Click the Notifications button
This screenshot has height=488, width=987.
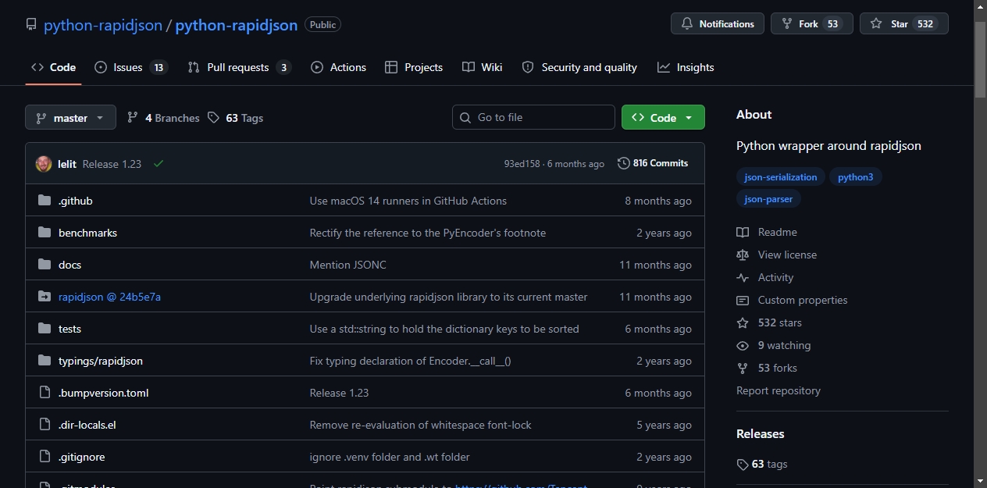click(717, 23)
